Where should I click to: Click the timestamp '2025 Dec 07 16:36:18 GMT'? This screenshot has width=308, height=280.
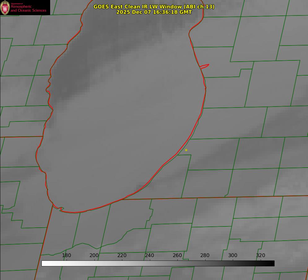(154, 12)
